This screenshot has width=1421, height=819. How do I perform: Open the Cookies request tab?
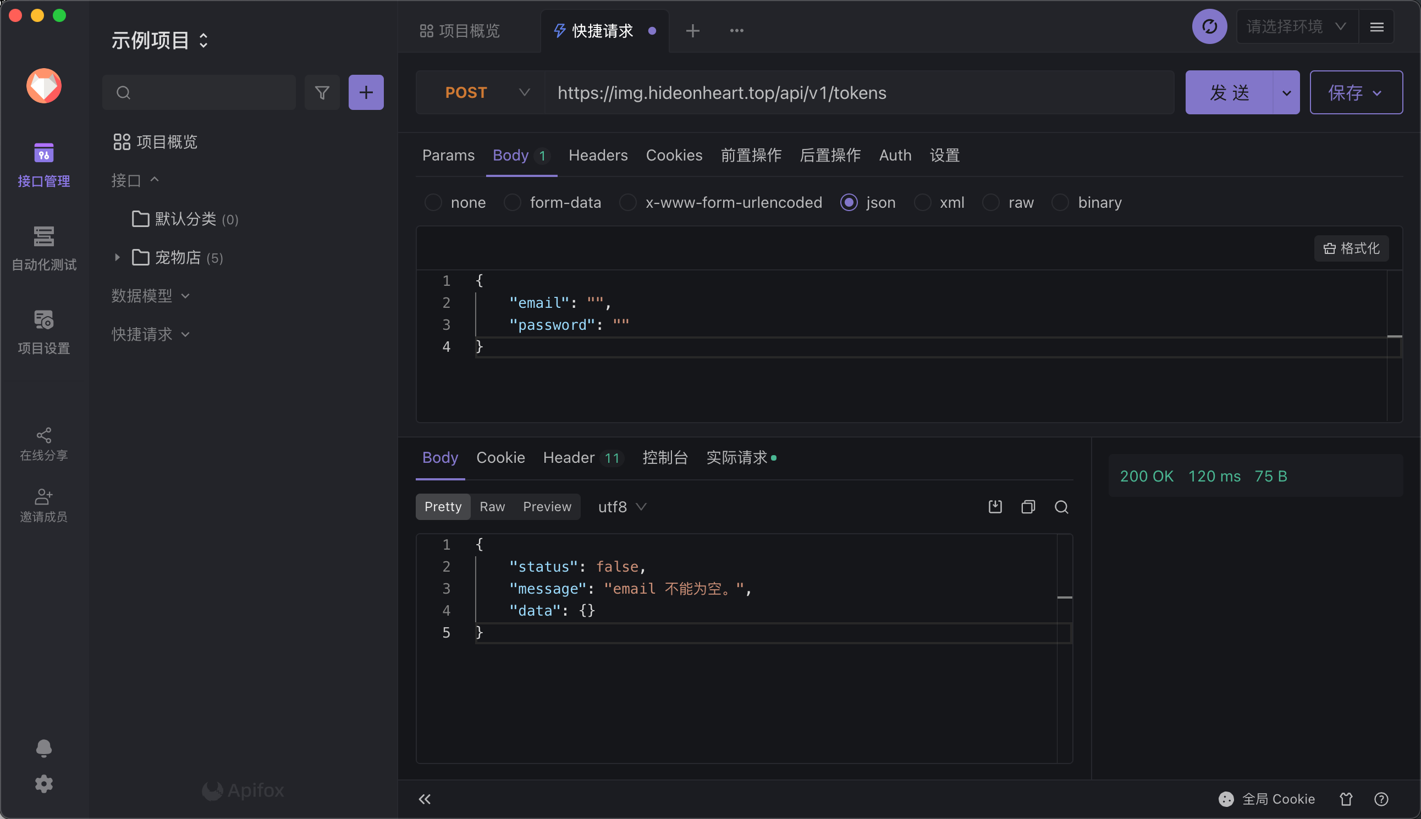click(674, 155)
